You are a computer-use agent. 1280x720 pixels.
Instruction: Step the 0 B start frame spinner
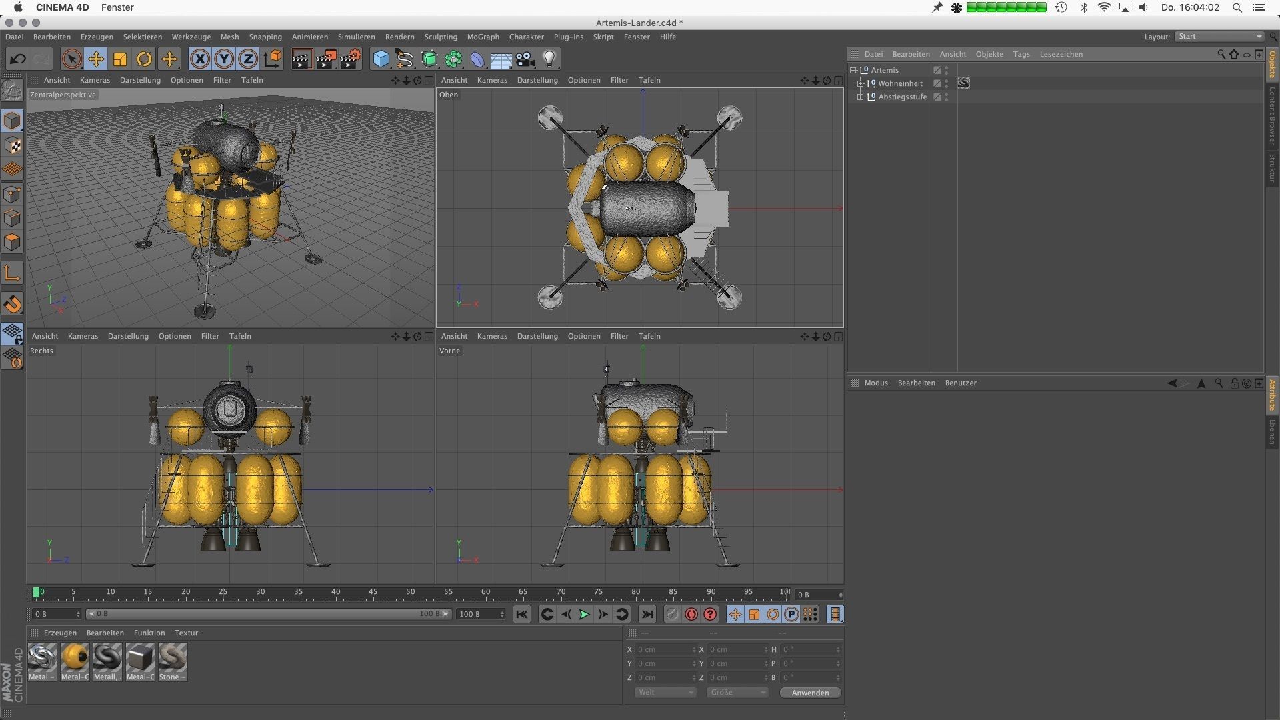[x=78, y=615]
